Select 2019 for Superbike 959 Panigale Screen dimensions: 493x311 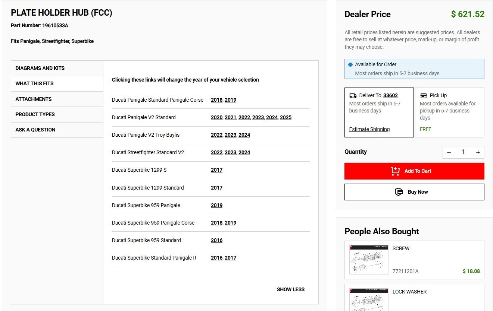(216, 205)
